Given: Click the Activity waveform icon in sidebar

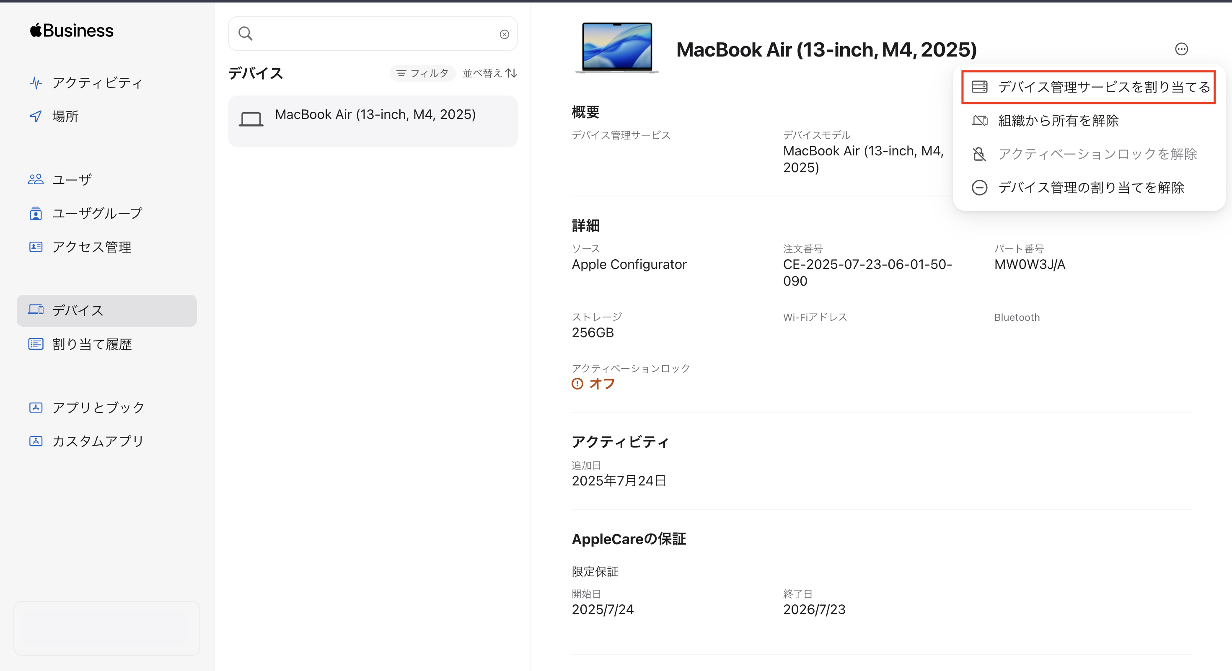Looking at the screenshot, I should click(36, 83).
